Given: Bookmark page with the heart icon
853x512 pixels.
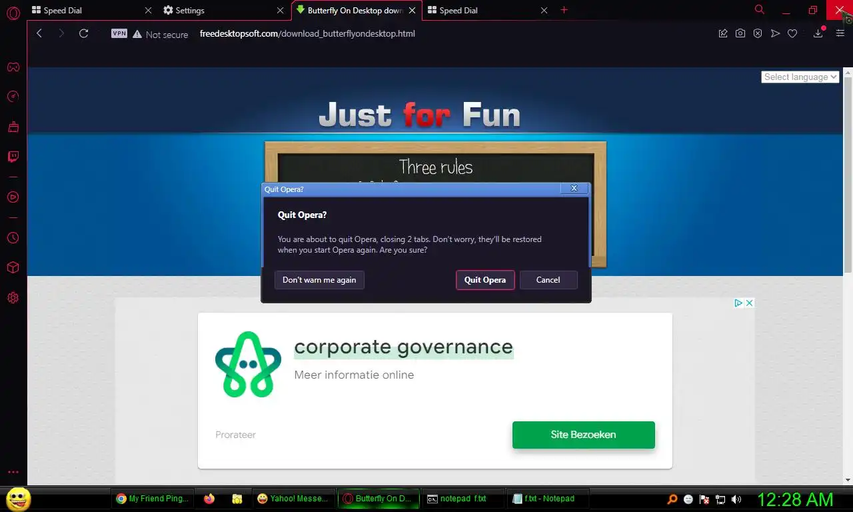Looking at the screenshot, I should click(792, 33).
